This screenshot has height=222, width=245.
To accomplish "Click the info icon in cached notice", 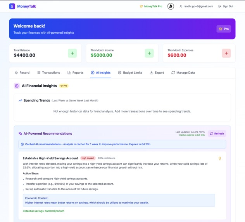I will coord(22,144).
